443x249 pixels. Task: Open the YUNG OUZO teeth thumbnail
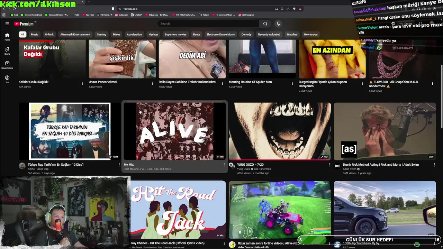280,131
